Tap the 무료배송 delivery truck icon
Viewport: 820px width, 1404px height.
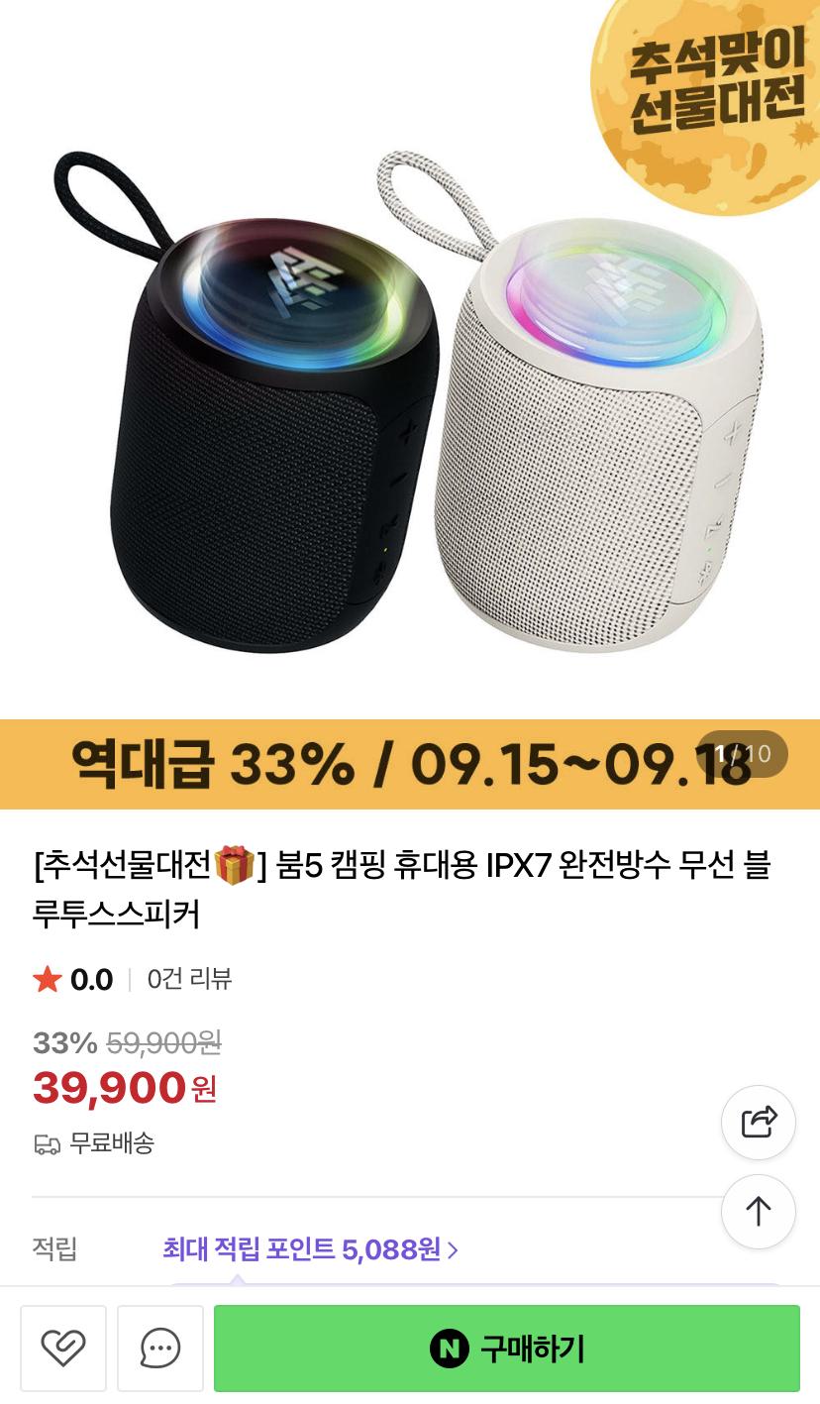pos(47,1144)
